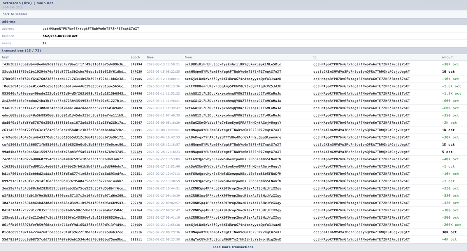Open transaction hash starting edac609e686bb340

(x=64, y=115)
